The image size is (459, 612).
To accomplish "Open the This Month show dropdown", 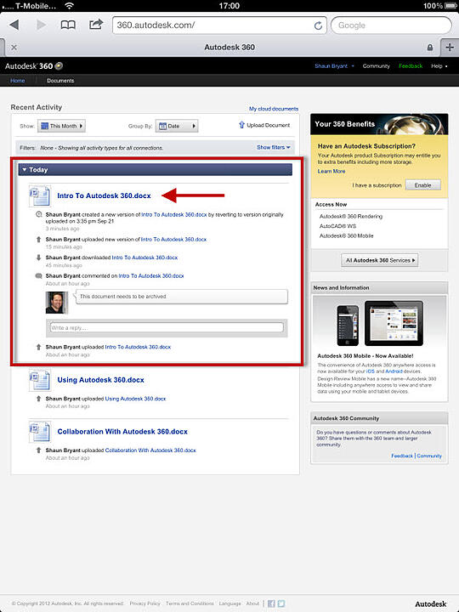I will [x=62, y=126].
